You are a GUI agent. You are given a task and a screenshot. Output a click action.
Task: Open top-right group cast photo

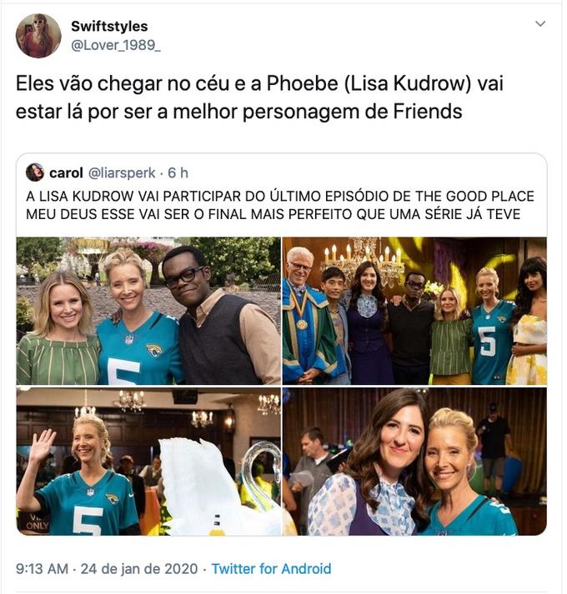point(414,311)
